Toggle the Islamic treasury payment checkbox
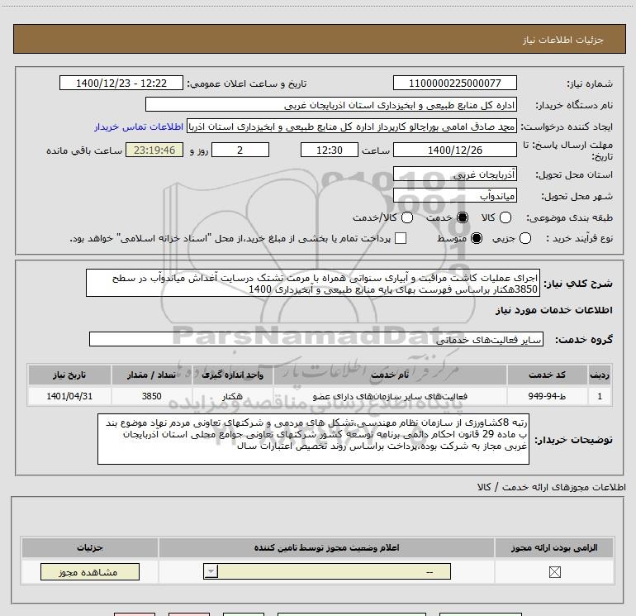The width and height of the screenshot is (636, 616). pos(401,238)
